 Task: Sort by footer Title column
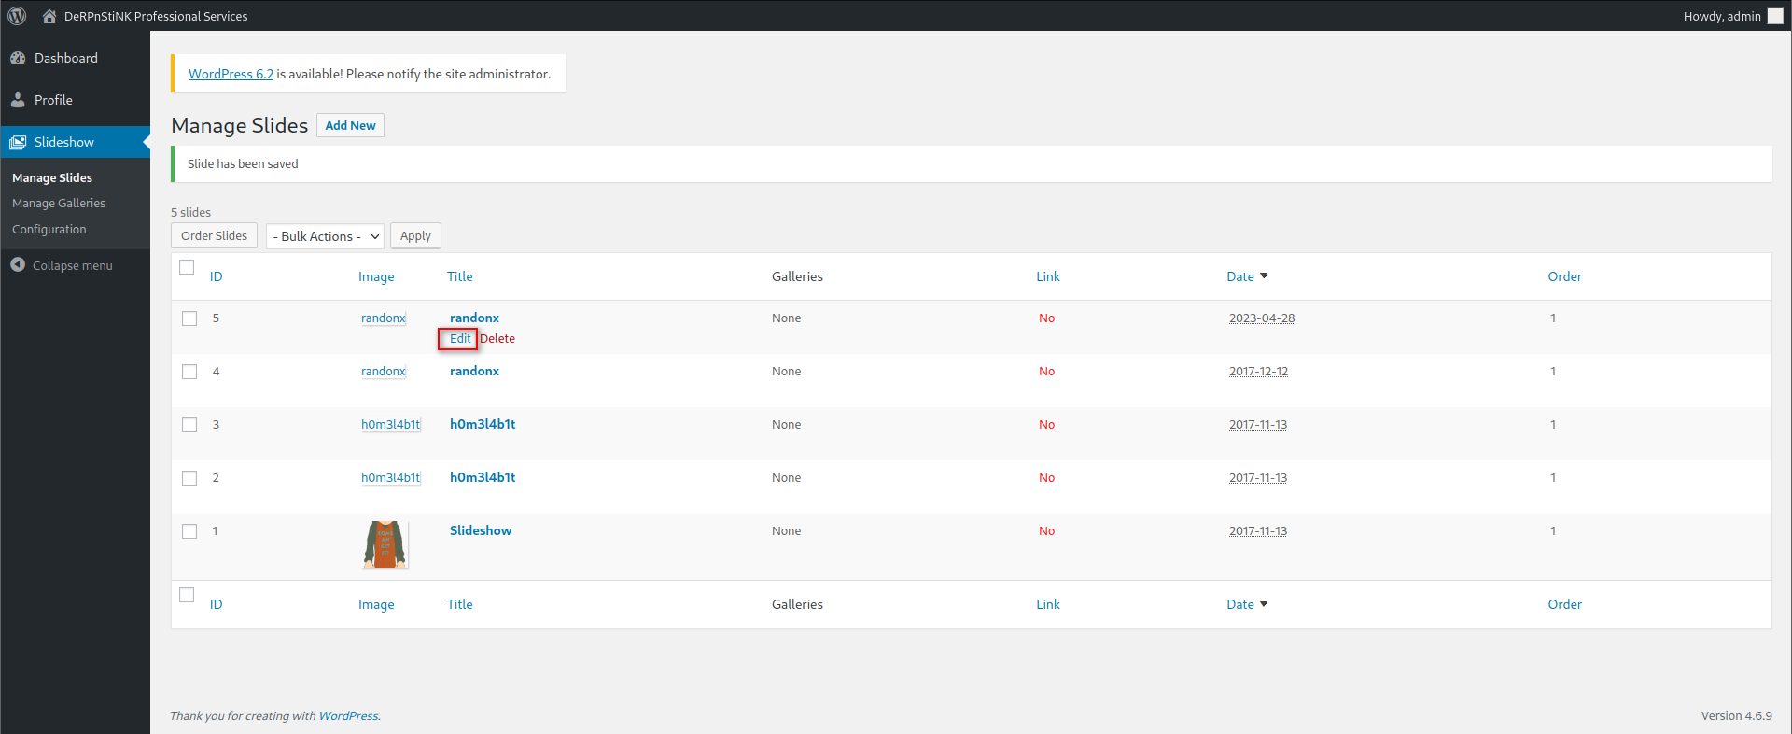coord(459,604)
